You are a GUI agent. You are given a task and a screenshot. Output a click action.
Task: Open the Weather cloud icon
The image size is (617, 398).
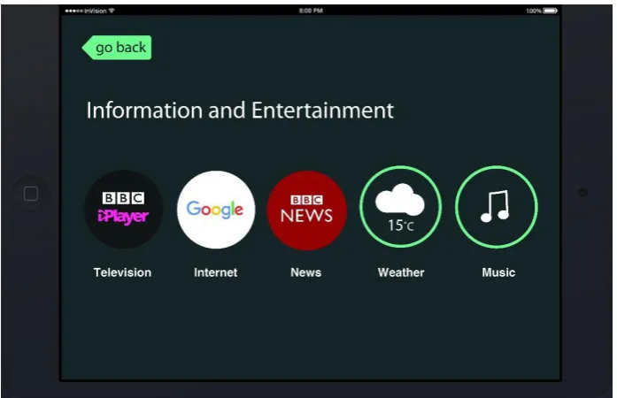click(401, 207)
